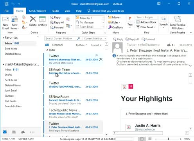Adjust the zoom slider in status bar
This screenshot has height=141, width=194.
pyautogui.click(x=168, y=139)
